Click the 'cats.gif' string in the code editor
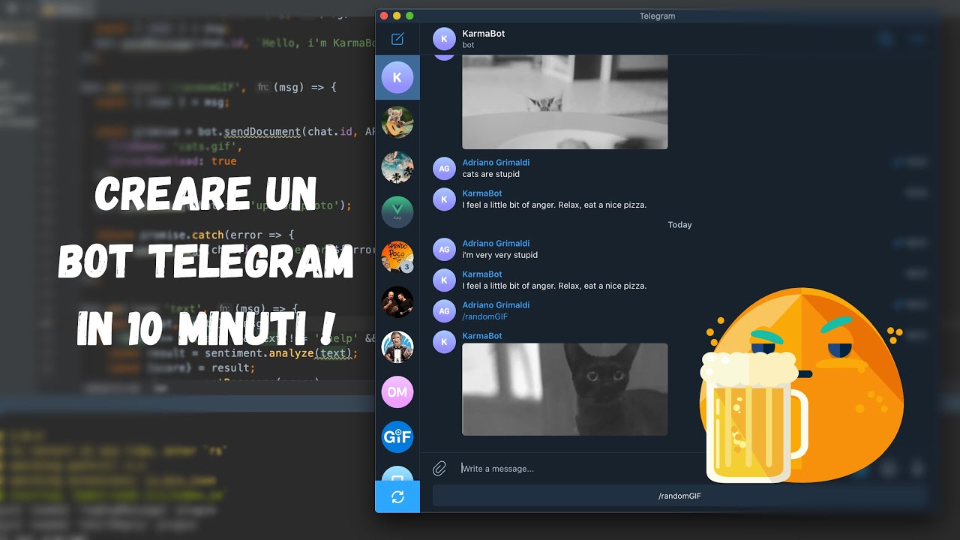 tap(207, 147)
